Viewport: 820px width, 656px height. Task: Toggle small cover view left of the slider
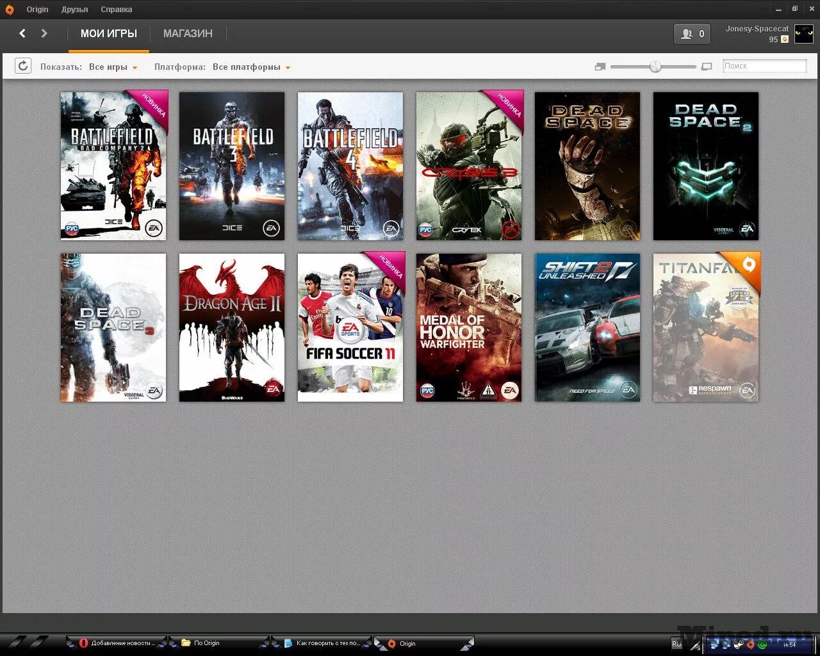(x=600, y=66)
